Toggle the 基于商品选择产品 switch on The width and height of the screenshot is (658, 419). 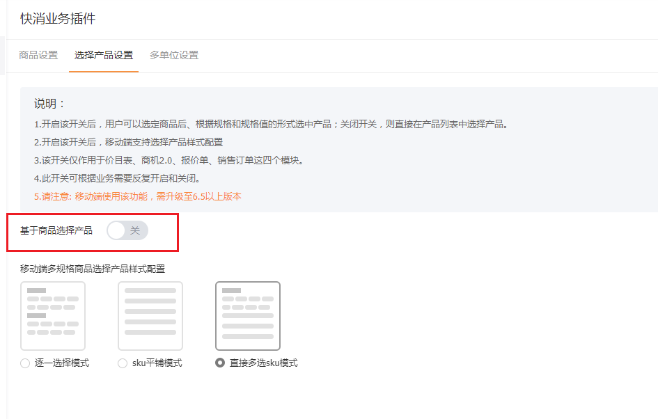click(x=127, y=230)
